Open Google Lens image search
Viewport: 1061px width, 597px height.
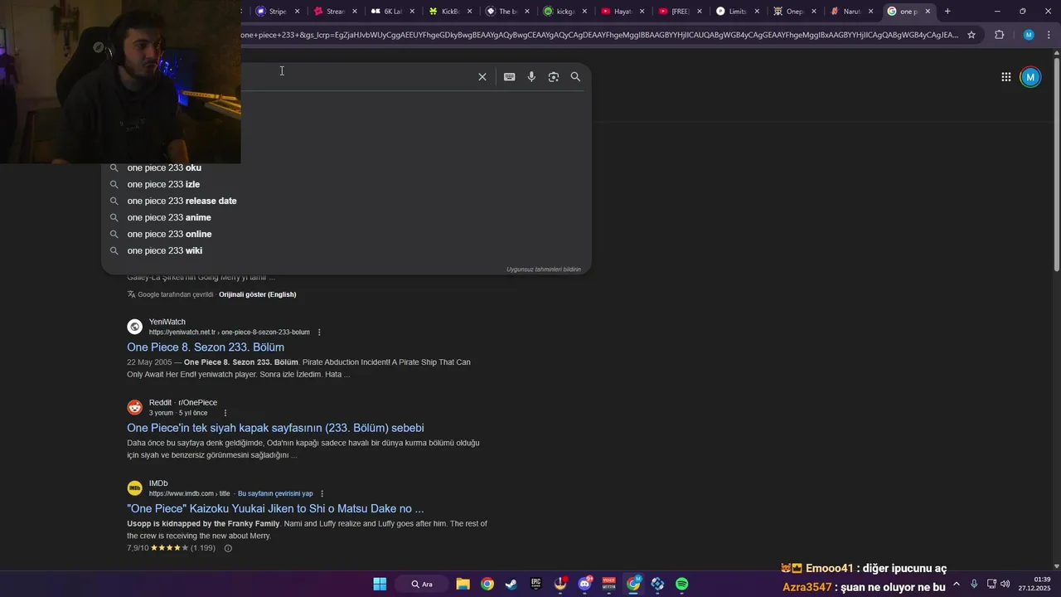point(554,76)
